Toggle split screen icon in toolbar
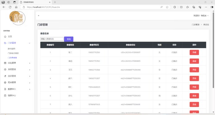Viewport: 215px width, 115px height. [181, 7]
